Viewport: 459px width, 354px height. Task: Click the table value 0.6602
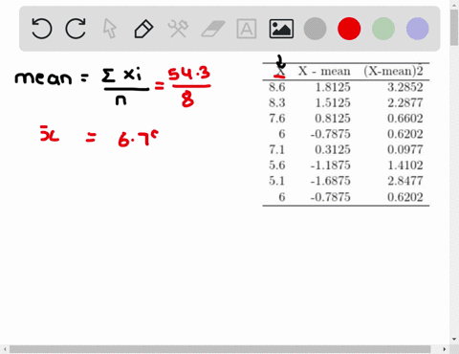click(x=405, y=119)
